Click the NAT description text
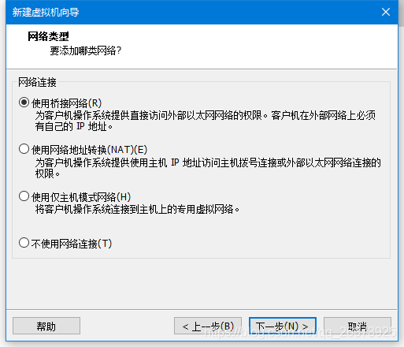The width and height of the screenshot is (404, 347). pyautogui.click(x=208, y=168)
